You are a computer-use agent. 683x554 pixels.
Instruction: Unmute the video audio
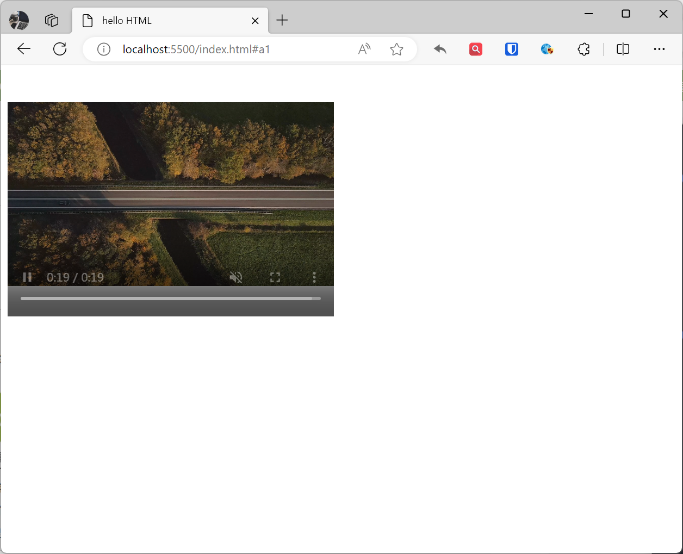coord(235,277)
